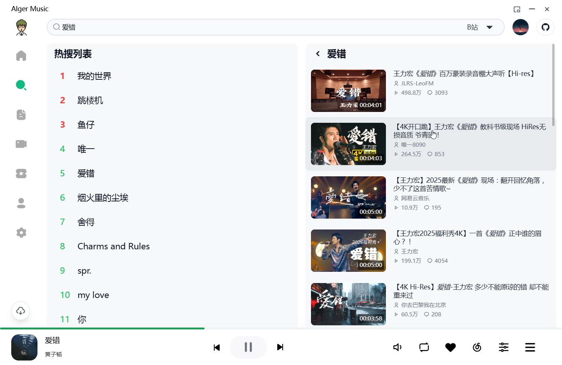Click the 热搜列表 heading
This screenshot has width=562, height=365.
(x=73, y=54)
